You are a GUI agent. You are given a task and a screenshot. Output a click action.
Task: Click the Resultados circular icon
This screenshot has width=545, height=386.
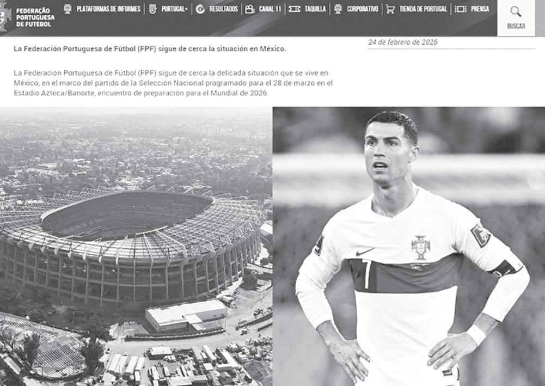click(x=200, y=9)
